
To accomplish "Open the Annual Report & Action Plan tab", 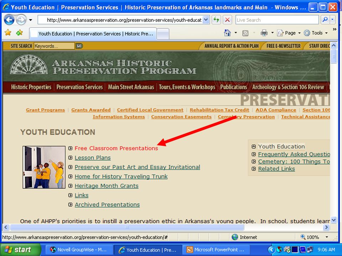I will click(232, 46).
